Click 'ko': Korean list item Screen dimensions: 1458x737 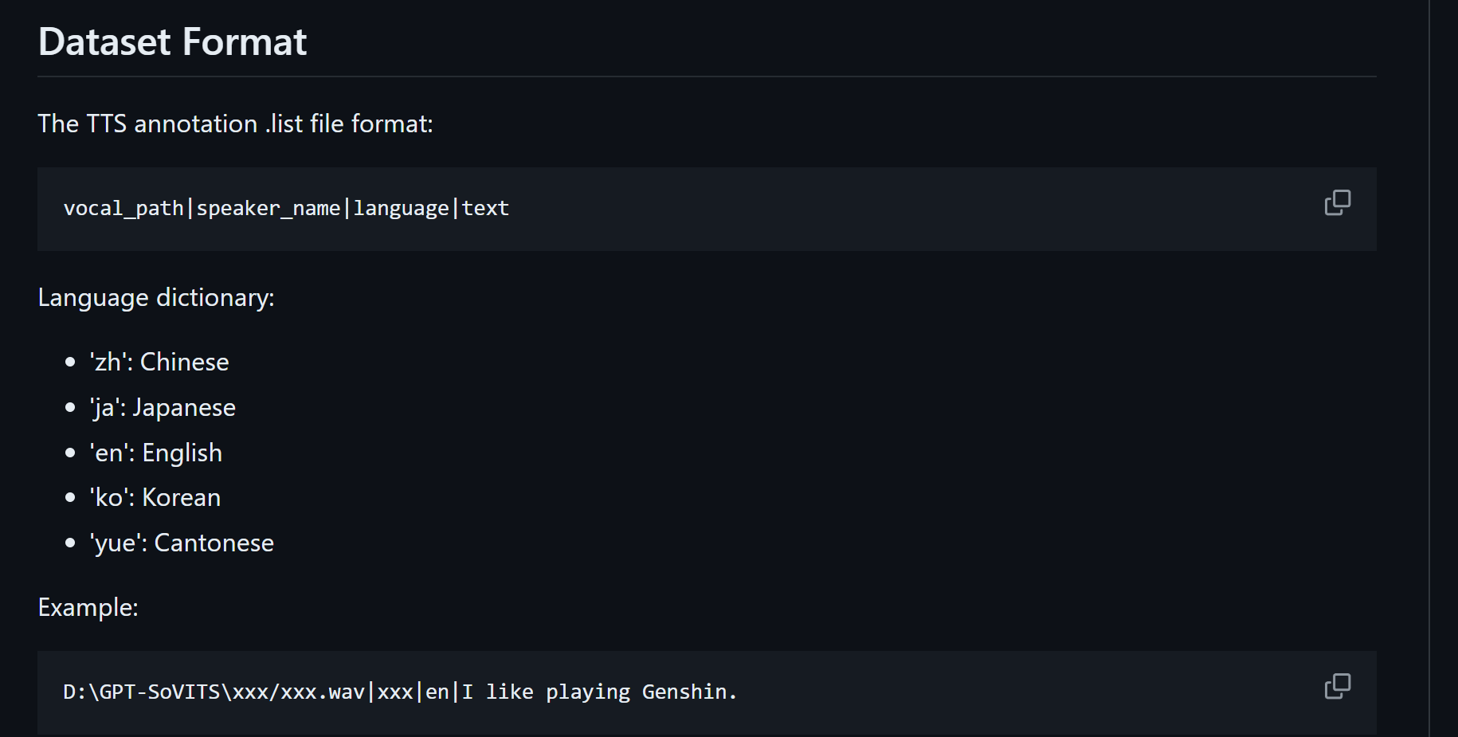pyautogui.click(x=155, y=497)
